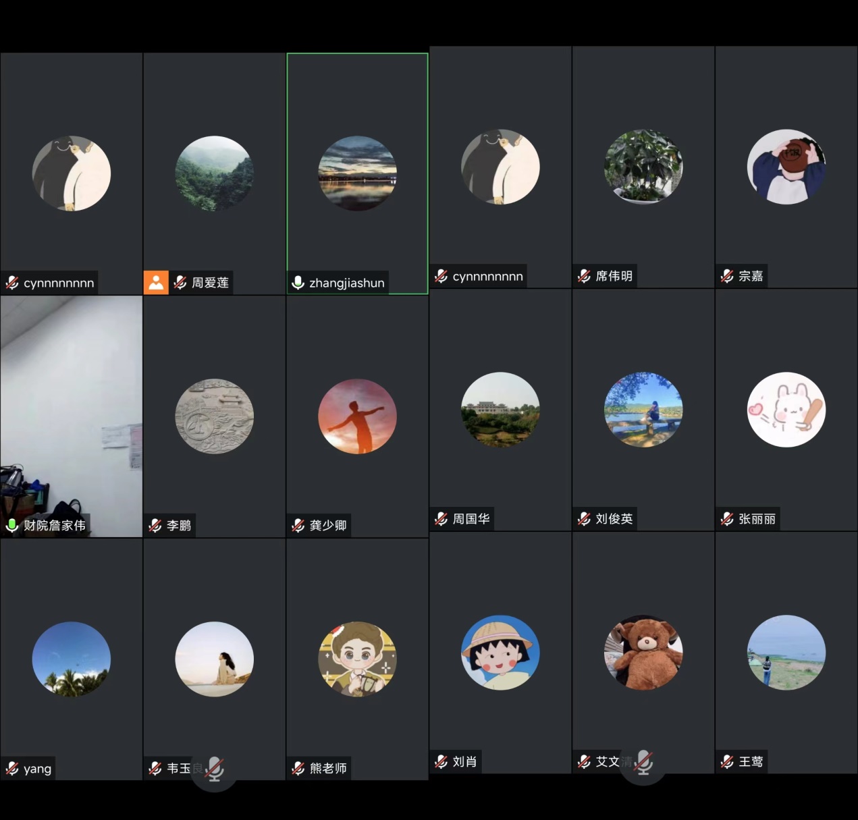Click the muted mic icon beside 王莺
This screenshot has height=820, width=858.
tap(727, 762)
